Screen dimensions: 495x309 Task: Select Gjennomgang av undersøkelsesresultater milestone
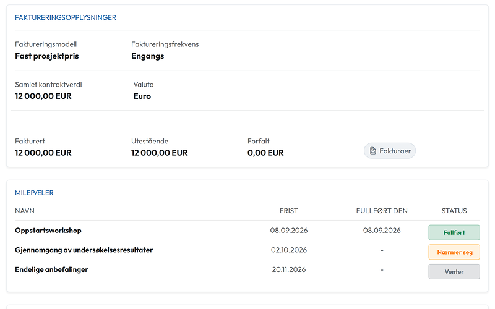84,250
